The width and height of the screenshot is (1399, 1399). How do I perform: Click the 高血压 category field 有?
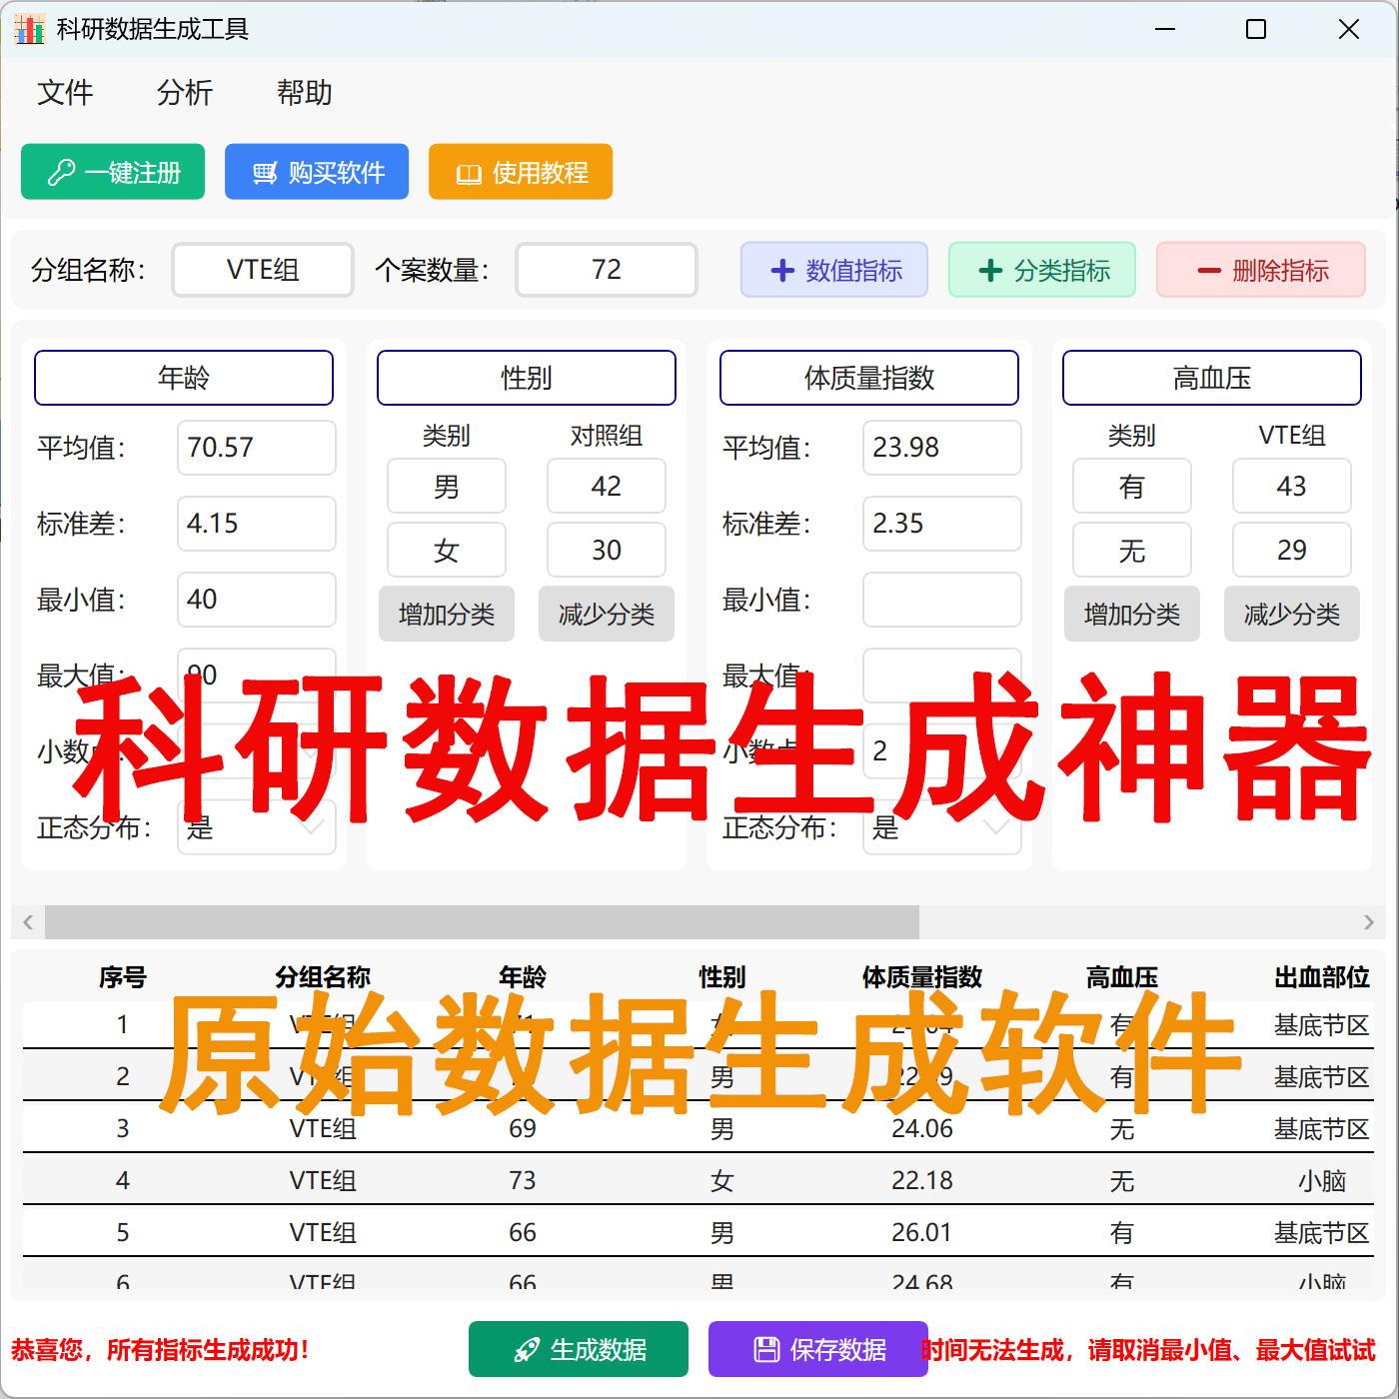click(1132, 486)
